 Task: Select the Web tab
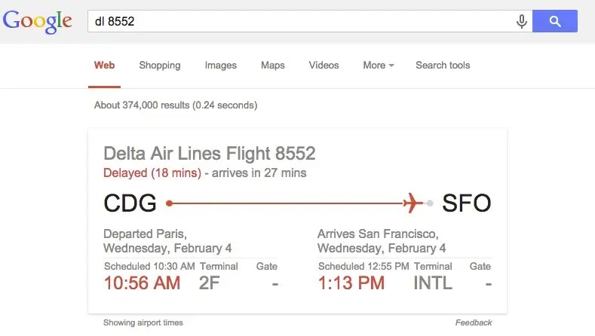[104, 66]
